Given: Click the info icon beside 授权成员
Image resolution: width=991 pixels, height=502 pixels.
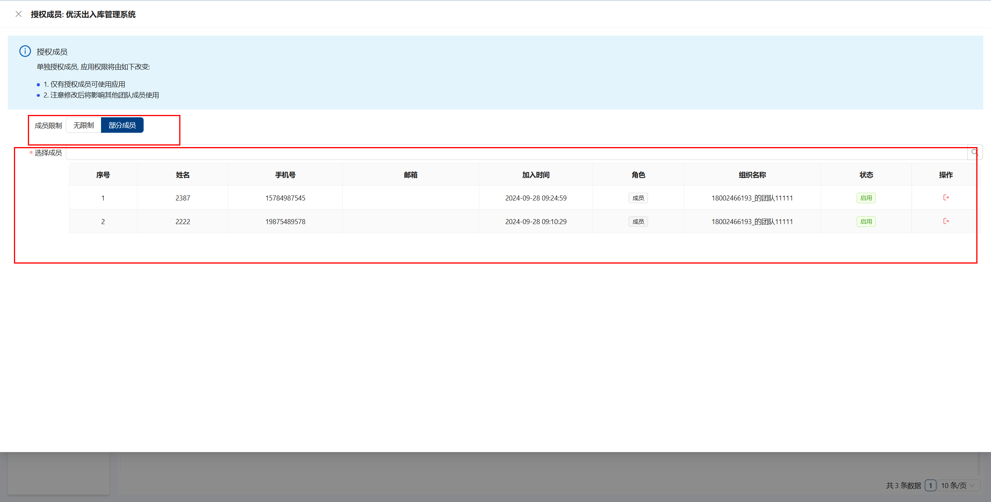Looking at the screenshot, I should 25,51.
